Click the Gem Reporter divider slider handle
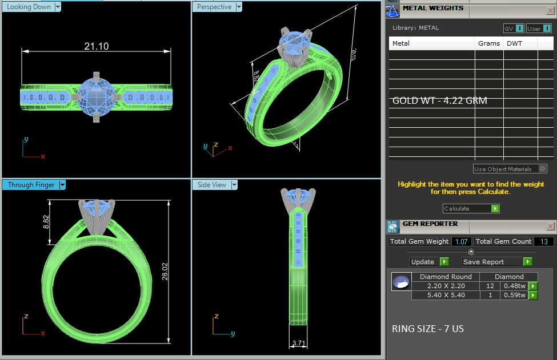This screenshot has height=360, width=557. click(x=471, y=252)
